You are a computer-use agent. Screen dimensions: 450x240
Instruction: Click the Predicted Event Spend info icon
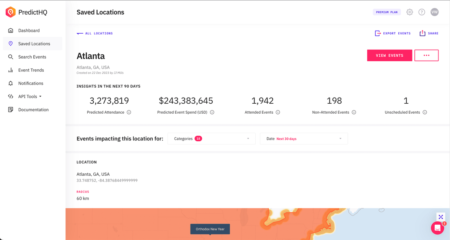(x=212, y=113)
